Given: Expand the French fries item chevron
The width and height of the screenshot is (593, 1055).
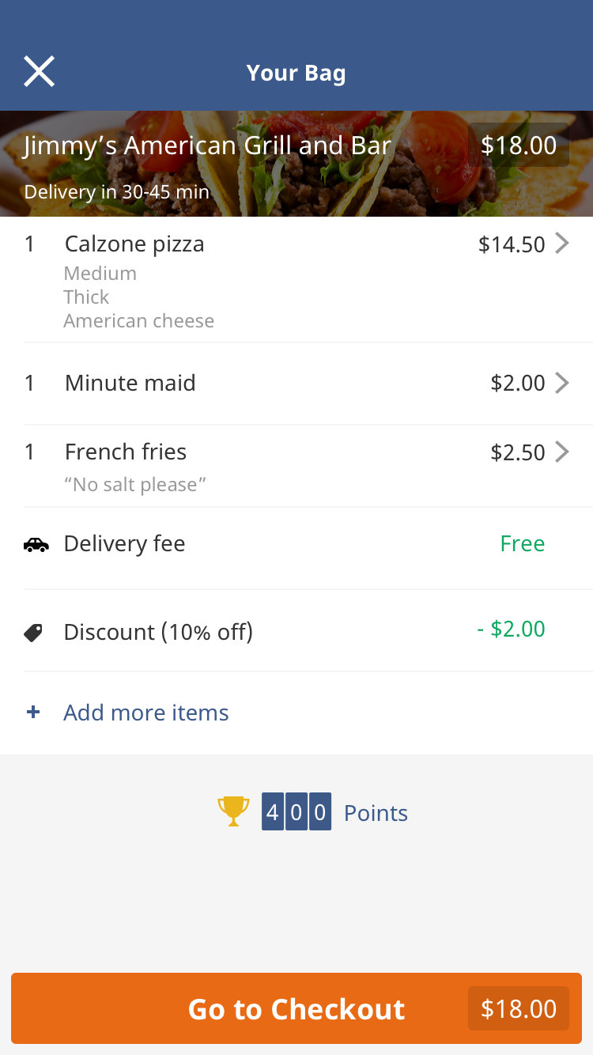Looking at the screenshot, I should click(561, 452).
